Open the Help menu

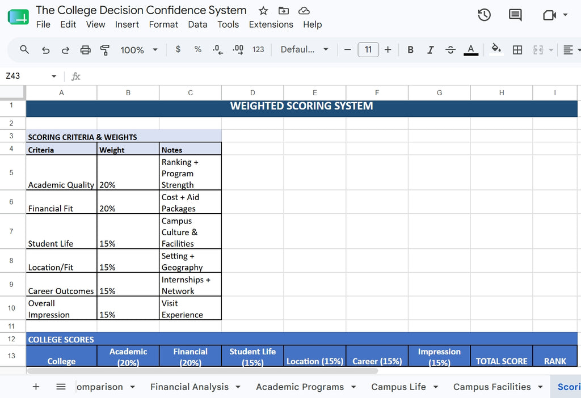pos(313,24)
